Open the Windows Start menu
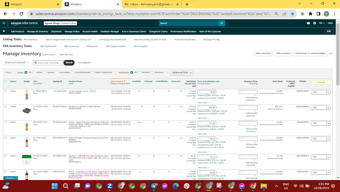This screenshot has width=340, height=192. point(54,186)
